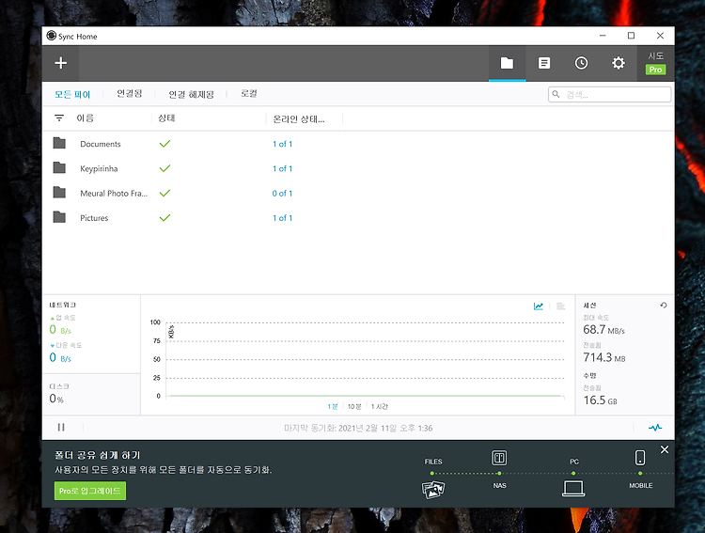Click the Meural Photo Frame folder icon
705x533 pixels.
(59, 193)
